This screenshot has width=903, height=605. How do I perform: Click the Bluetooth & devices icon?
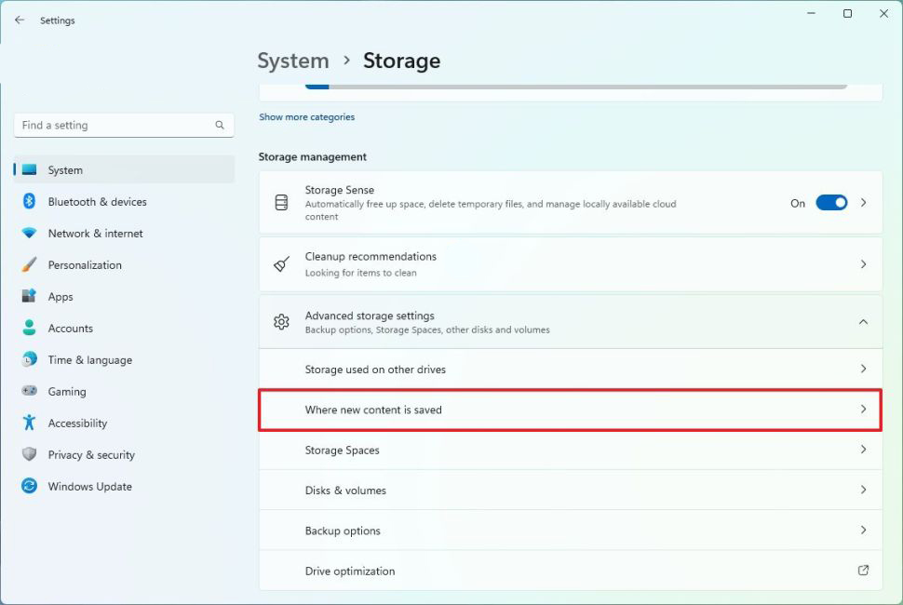pos(29,202)
